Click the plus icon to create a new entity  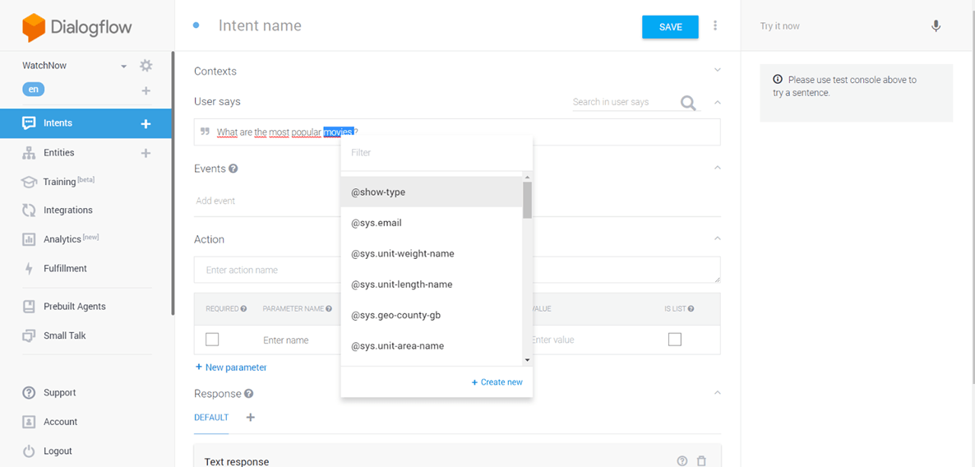click(146, 153)
